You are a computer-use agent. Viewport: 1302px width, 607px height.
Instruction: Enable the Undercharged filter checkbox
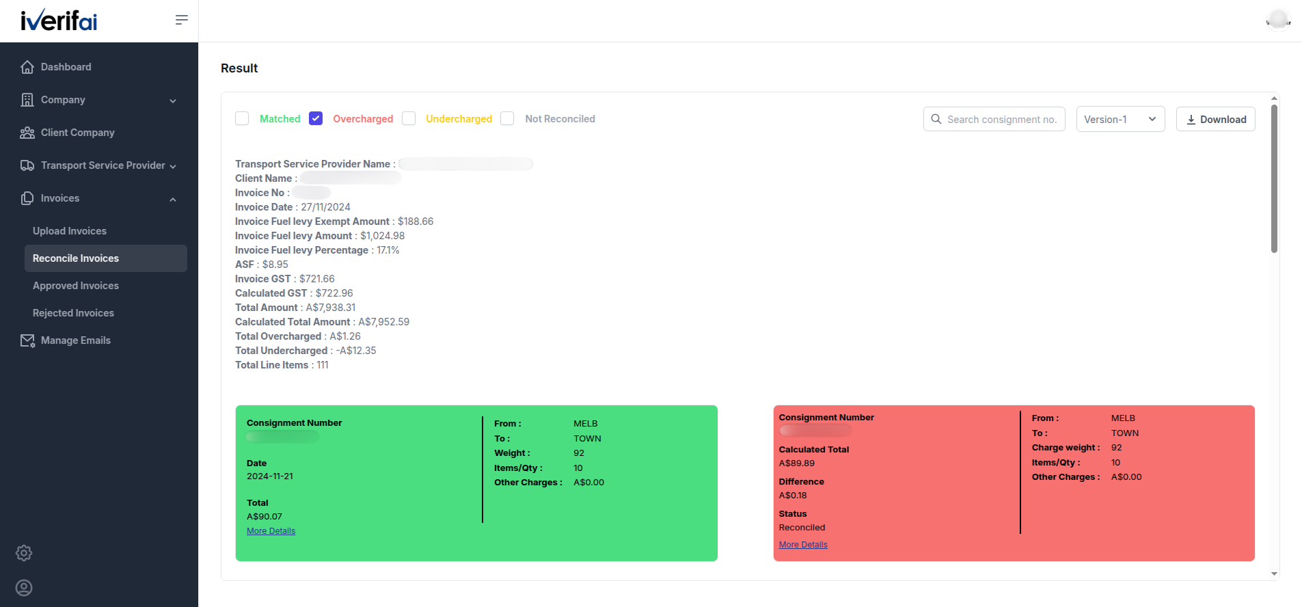(409, 118)
